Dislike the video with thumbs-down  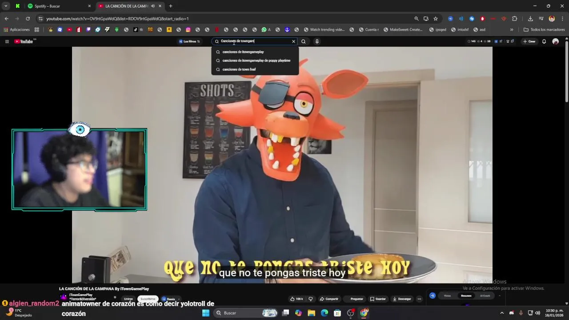[x=310, y=299]
